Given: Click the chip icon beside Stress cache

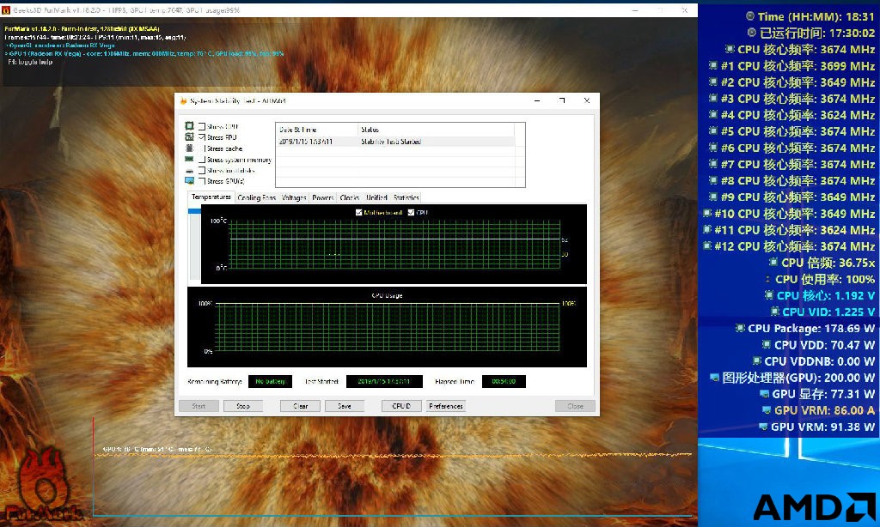Looking at the screenshot, I should [x=189, y=148].
